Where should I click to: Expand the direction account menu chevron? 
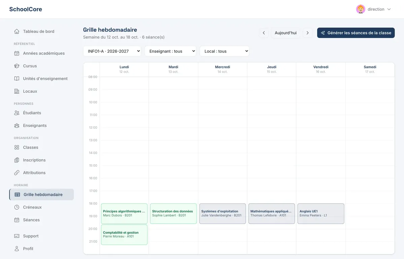[389, 9]
